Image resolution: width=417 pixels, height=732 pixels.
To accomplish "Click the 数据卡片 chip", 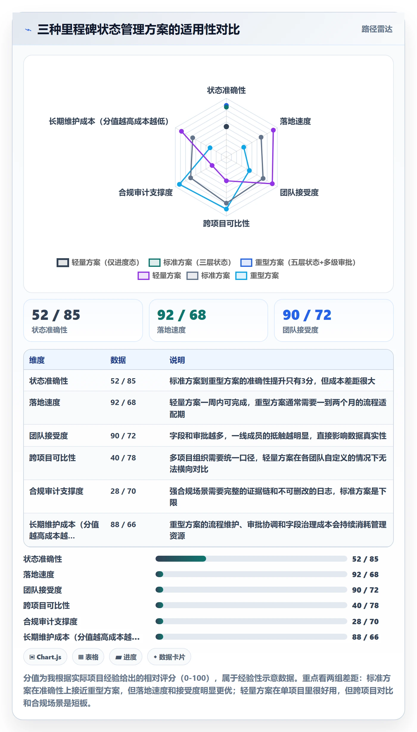I will 169,657.
